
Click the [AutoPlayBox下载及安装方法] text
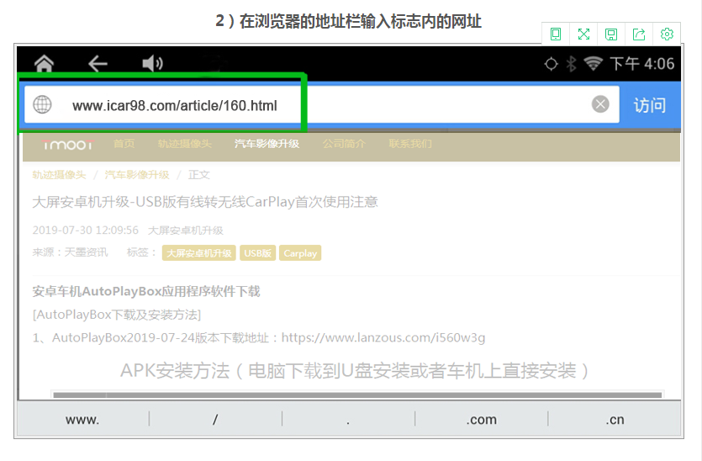(x=116, y=315)
